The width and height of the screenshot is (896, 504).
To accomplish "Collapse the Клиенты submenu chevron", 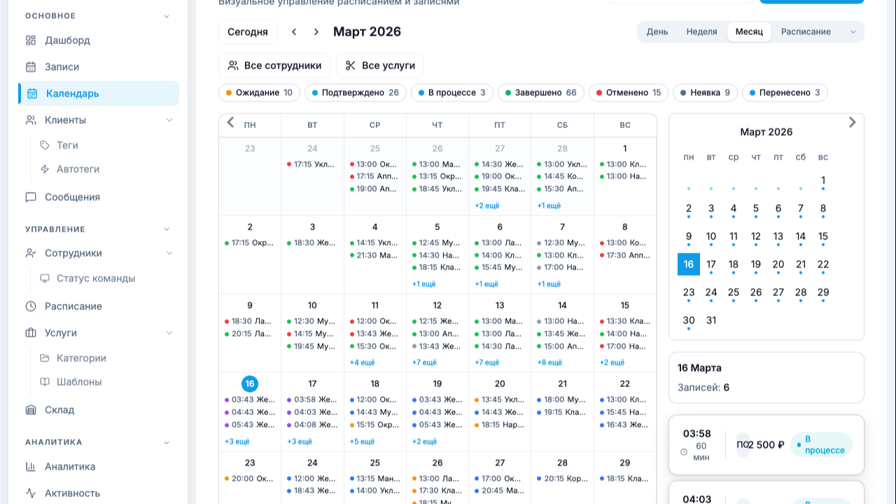I will point(169,120).
